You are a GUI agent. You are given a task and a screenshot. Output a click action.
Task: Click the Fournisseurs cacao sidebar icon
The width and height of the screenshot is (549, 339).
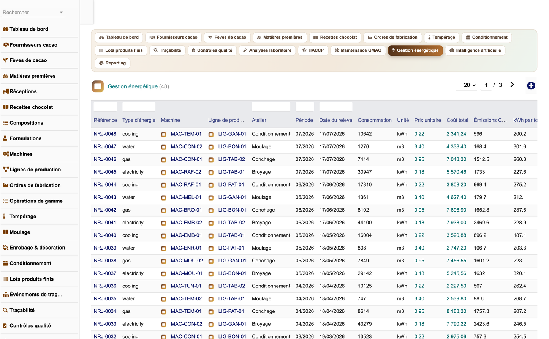pos(6,45)
